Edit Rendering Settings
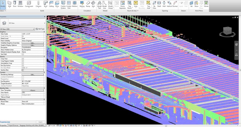241x127 pixels. (33, 75)
